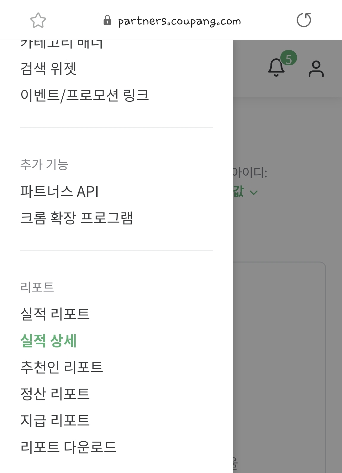Screen dimensions: 342x473
Task: Go to 파트너스 API
Action: click(x=60, y=191)
